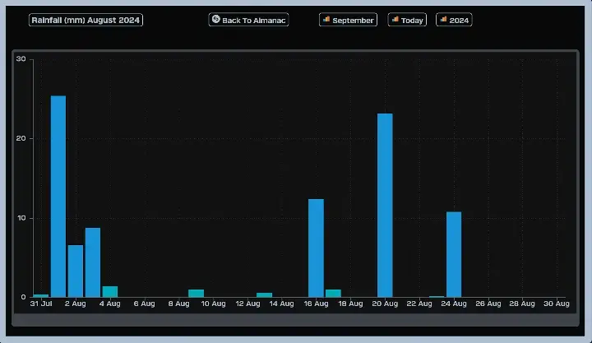Screen dimensions: 592x343
Task: Select the 20 Aug rainfall bar
Action: coord(385,205)
